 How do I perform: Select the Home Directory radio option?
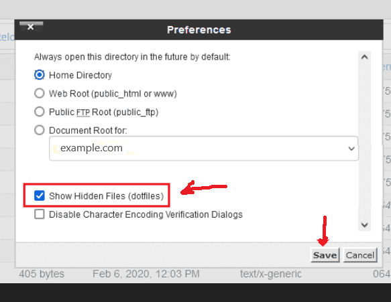pyautogui.click(x=40, y=75)
